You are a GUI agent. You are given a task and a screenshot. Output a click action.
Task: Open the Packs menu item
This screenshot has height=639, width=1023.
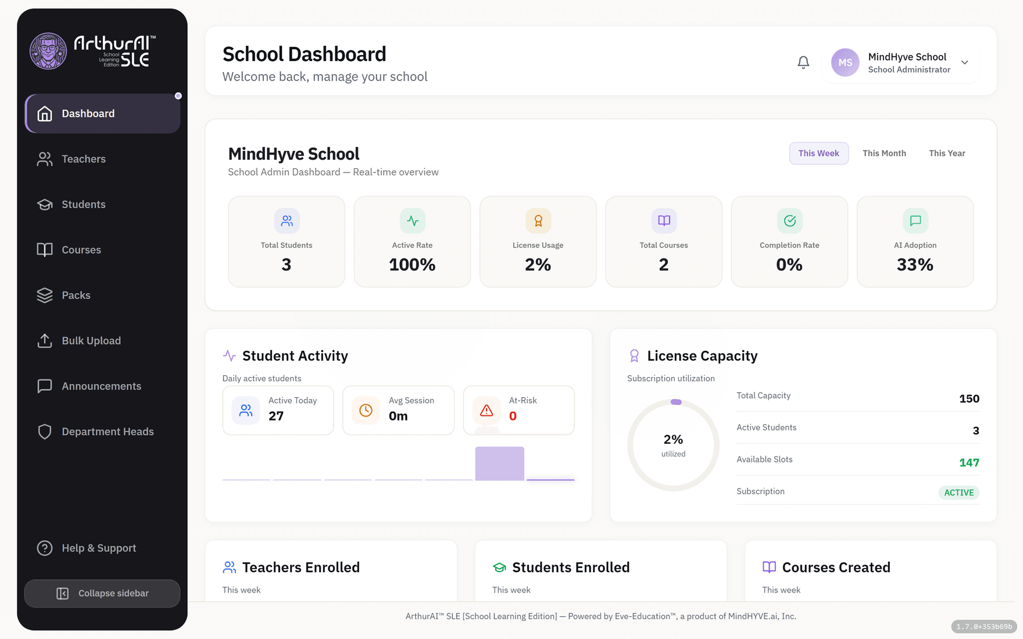(102, 295)
